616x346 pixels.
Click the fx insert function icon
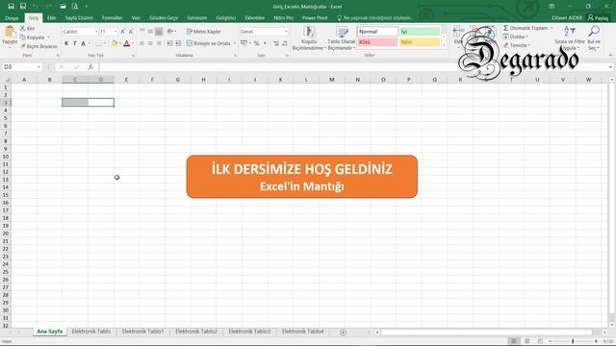click(90, 67)
